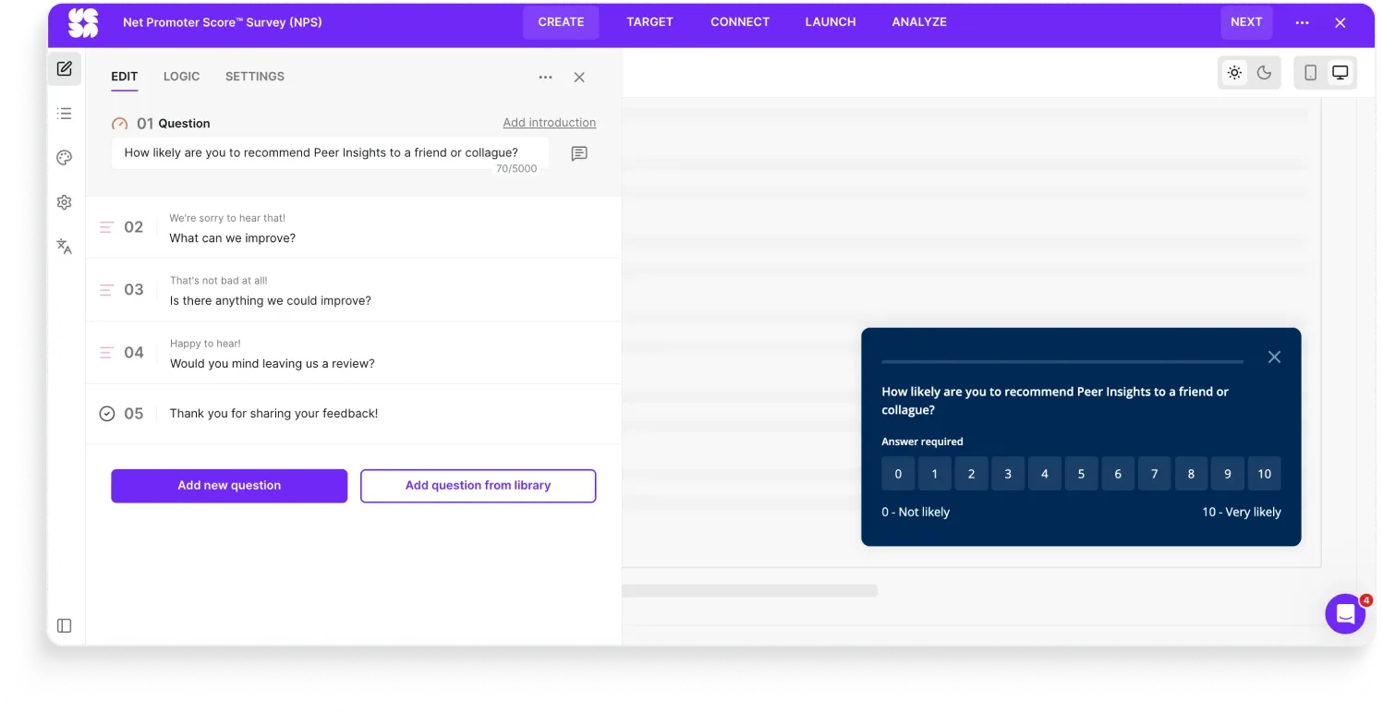
Task: Open the question list icon in sidebar
Action: (x=65, y=114)
